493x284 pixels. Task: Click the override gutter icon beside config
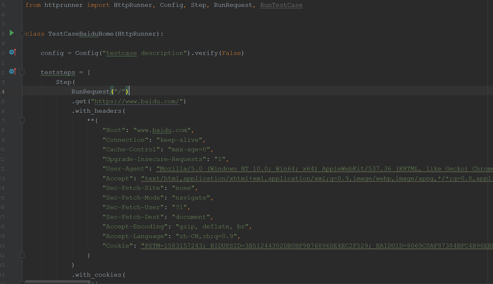pyautogui.click(x=12, y=52)
